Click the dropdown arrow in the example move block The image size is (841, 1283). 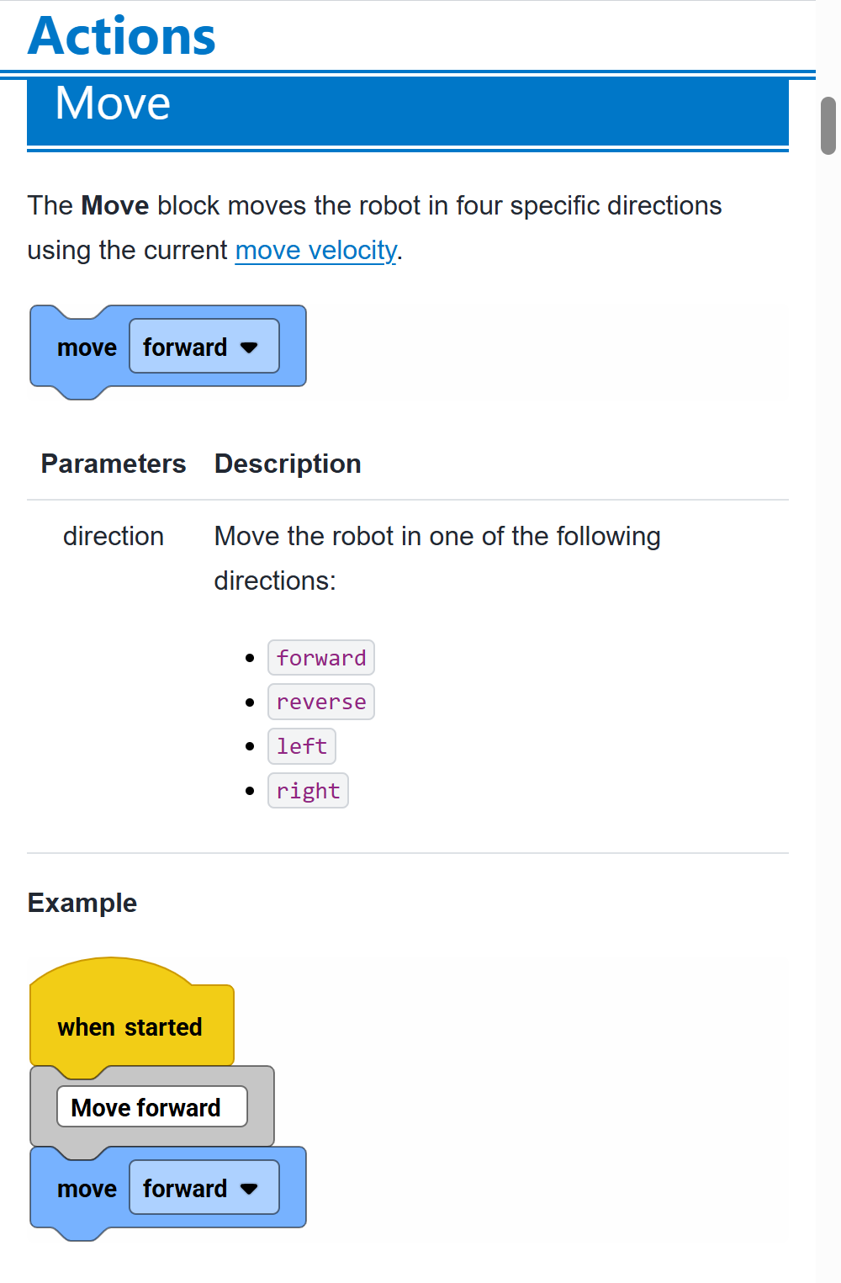pyautogui.click(x=249, y=1189)
